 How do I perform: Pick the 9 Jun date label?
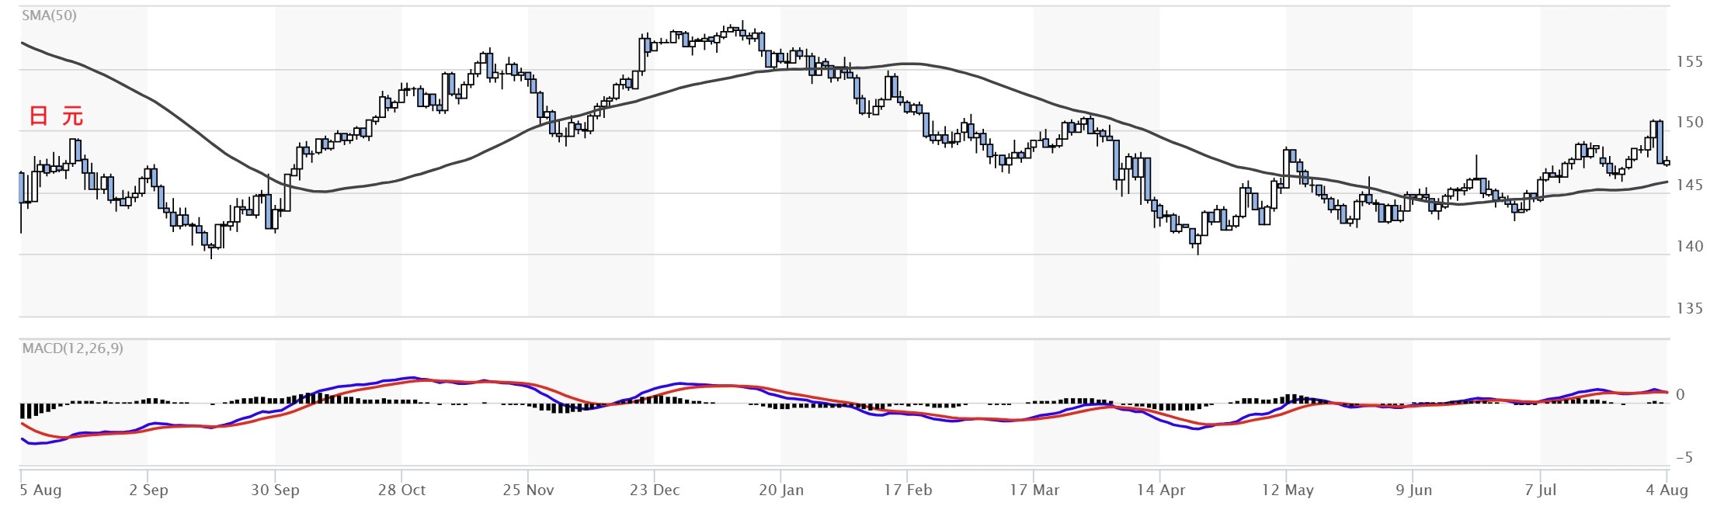[1413, 490]
